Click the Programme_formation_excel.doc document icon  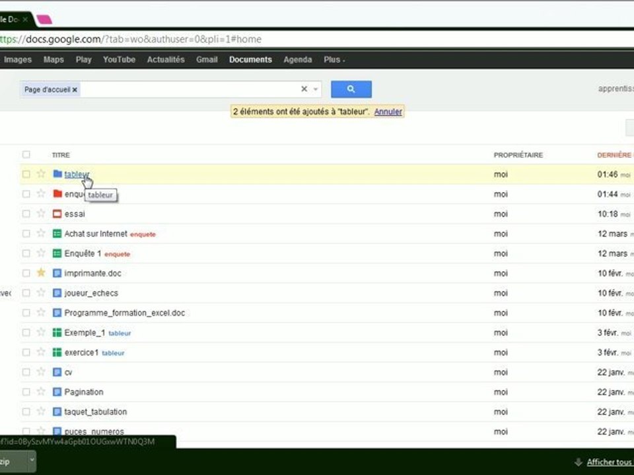tap(57, 313)
